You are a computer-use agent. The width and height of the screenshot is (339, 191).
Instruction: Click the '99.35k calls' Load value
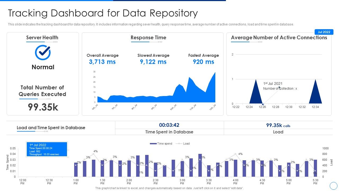point(278,125)
